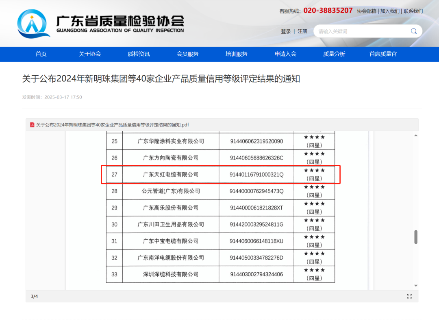The image size is (439, 328).
Task: Click company name 广东南洋电缆股份有限公司
Action: pos(171,258)
